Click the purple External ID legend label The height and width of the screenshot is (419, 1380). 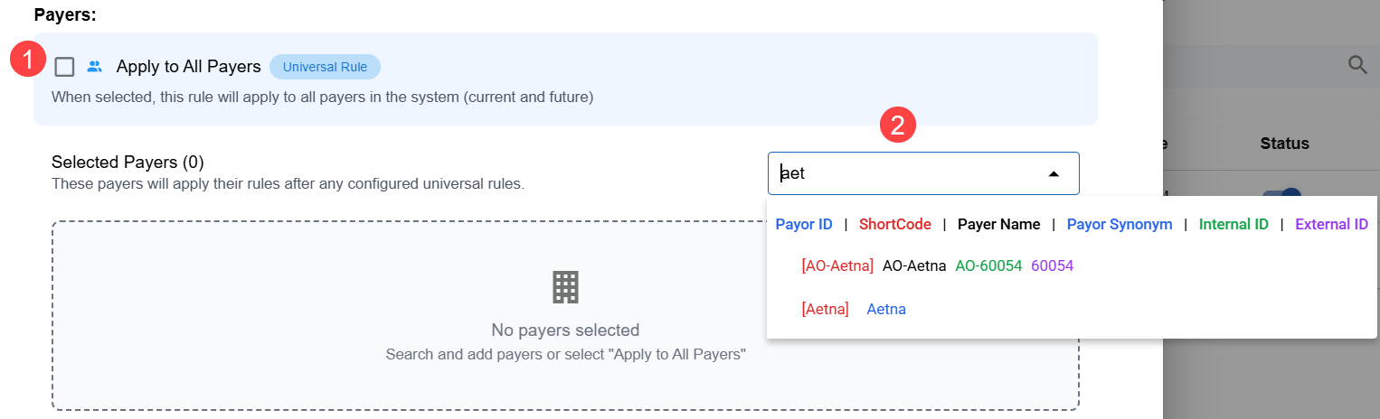[x=1331, y=224]
